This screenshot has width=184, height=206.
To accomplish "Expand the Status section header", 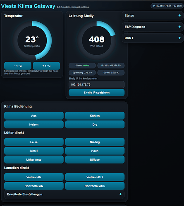I will click(x=153, y=16).
